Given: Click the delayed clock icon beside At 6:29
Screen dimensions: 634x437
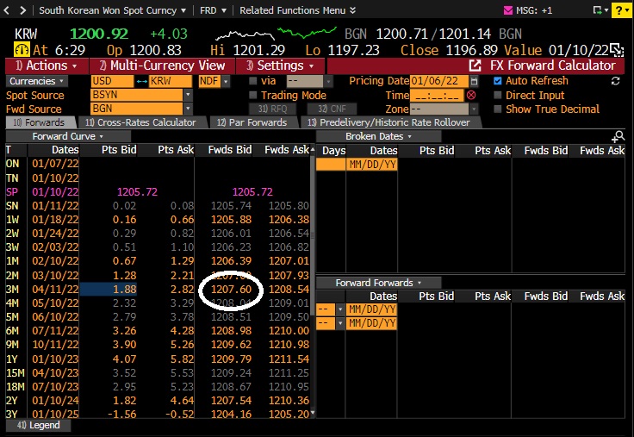Looking at the screenshot, I should (22, 50).
